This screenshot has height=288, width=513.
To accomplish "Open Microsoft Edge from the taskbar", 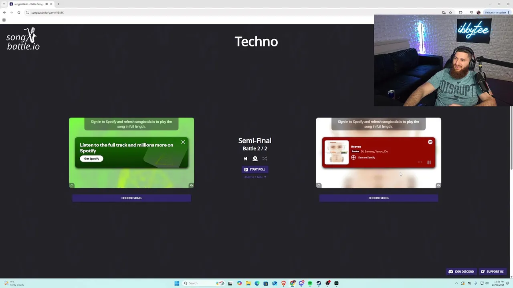I will 257,283.
